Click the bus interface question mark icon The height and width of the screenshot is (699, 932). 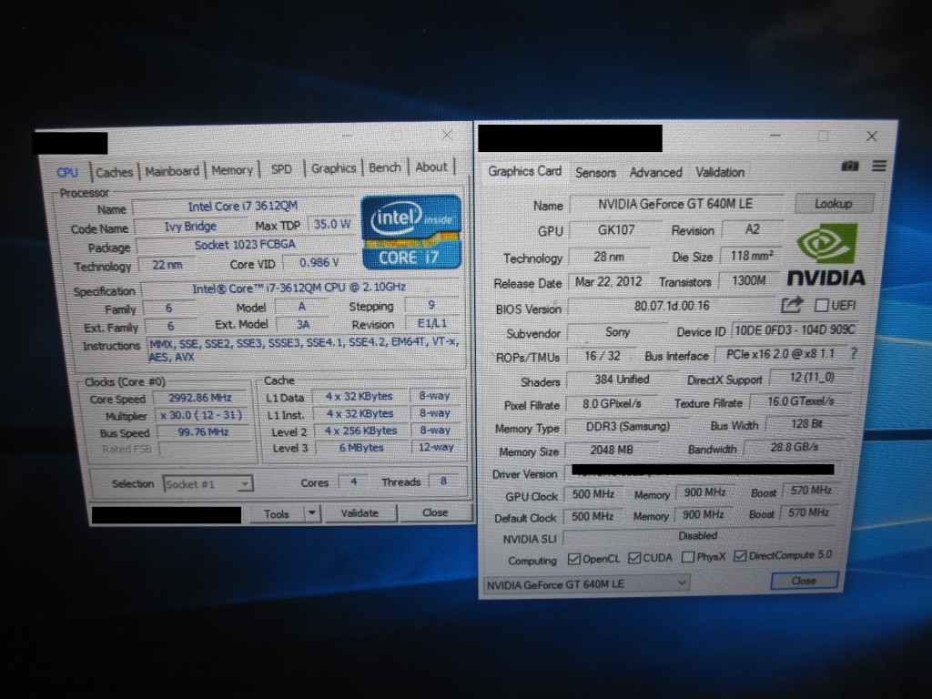pyautogui.click(x=854, y=354)
